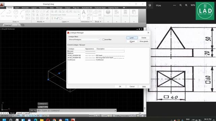Switch to the Model tab
The width and height of the screenshot is (216, 121).
click(12, 113)
